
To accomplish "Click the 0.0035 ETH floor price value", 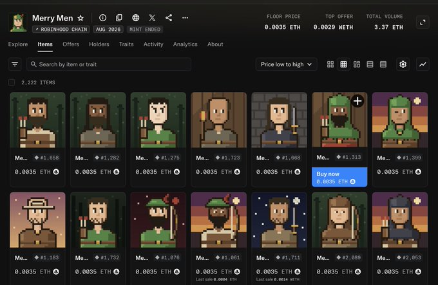I will pyautogui.click(x=282, y=27).
